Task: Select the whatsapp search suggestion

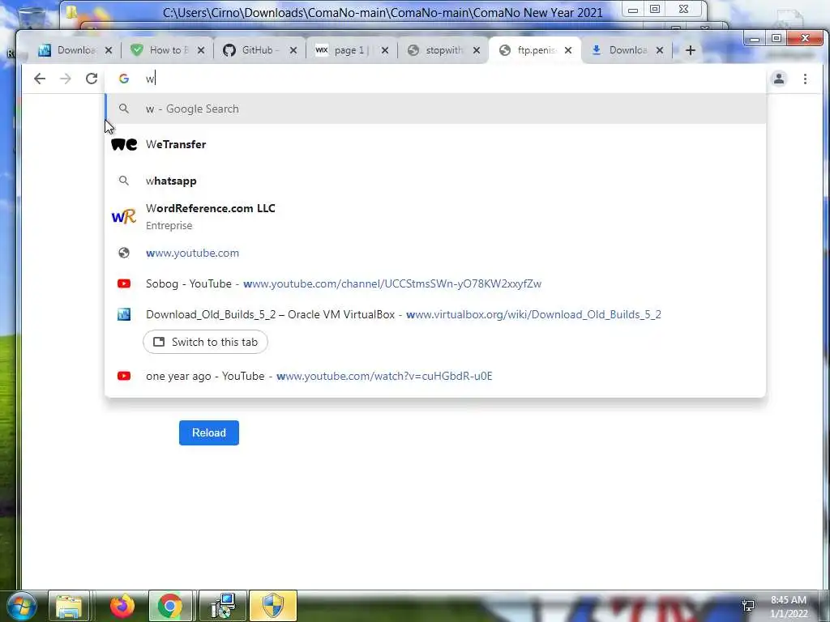Action: (435, 181)
